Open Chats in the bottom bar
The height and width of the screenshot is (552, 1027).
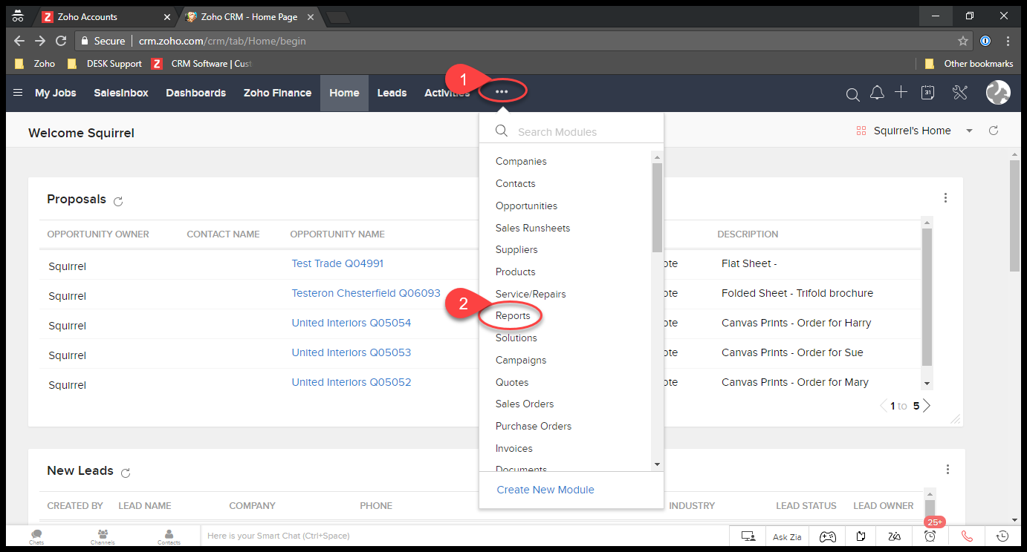pos(36,536)
